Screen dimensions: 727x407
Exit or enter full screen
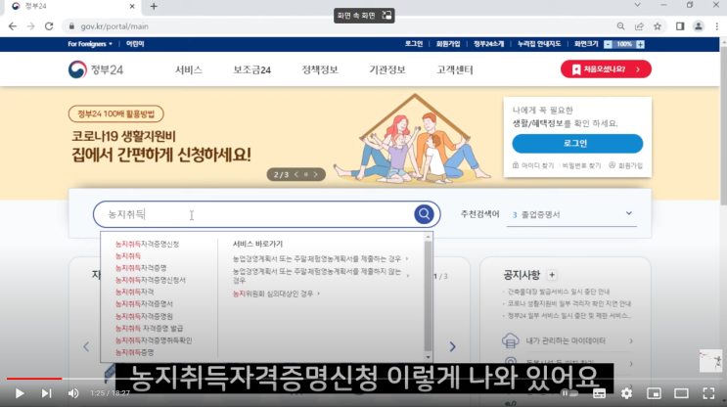pyautogui.click(x=708, y=393)
